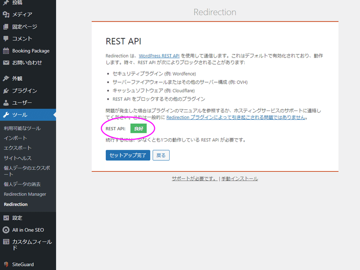Image resolution: width=360 pixels, height=270 pixels.
Task: Click the 外観 paintbrush icon
Action: click(6, 78)
